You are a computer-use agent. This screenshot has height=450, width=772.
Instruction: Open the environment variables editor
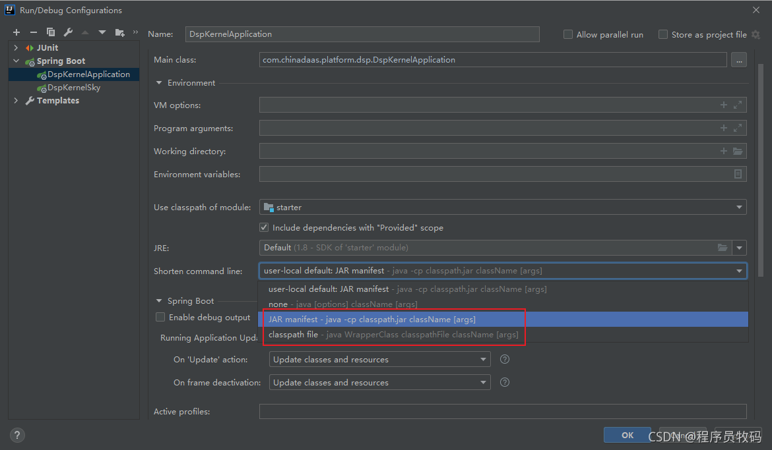click(738, 174)
